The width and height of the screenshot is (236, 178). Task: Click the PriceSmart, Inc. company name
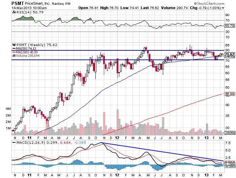pyautogui.click(x=38, y=3)
